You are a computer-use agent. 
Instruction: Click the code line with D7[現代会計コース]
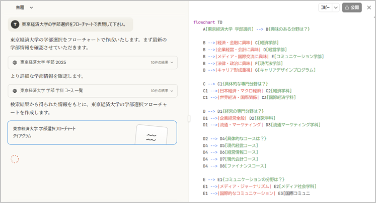231,159
